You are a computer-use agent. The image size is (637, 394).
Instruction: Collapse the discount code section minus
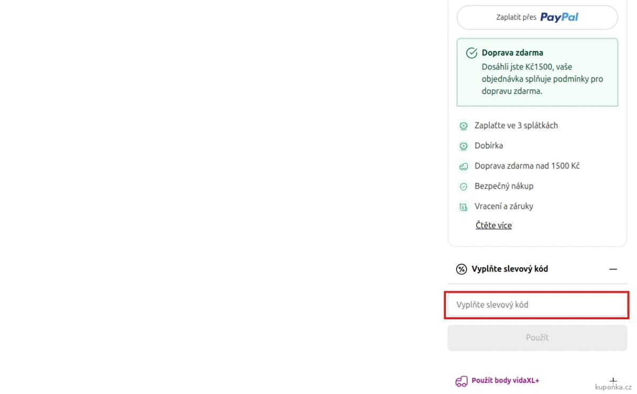point(613,269)
